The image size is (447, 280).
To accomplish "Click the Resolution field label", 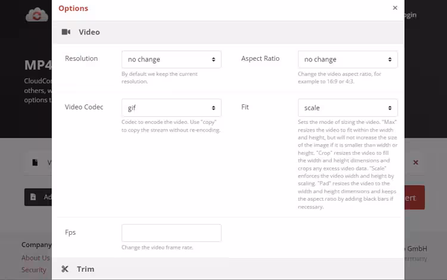I will click(x=81, y=58).
